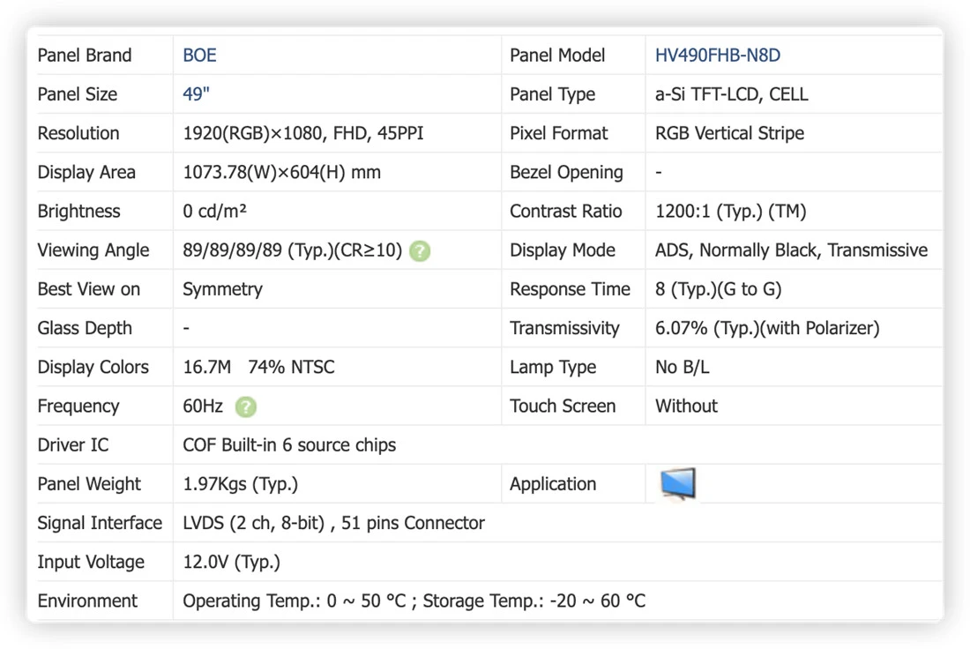Screen dimensions: 970x649
Task: Select the 'No B/L' value
Action: tap(682, 367)
